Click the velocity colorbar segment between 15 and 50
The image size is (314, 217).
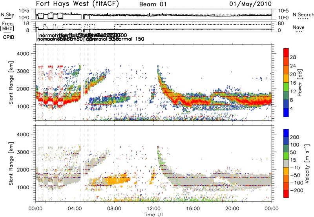coord(286,156)
